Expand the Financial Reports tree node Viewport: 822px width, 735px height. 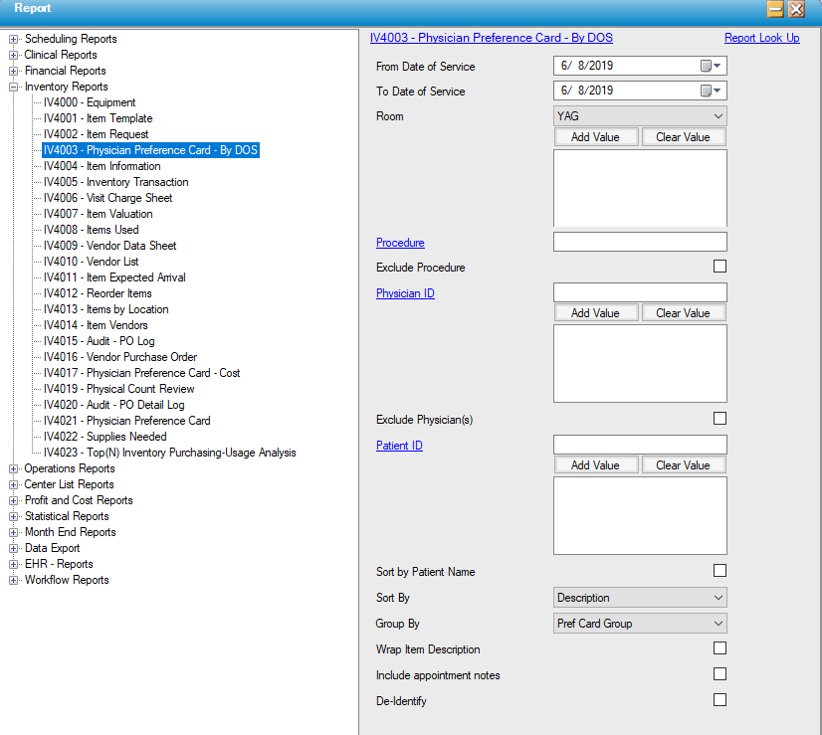14,72
